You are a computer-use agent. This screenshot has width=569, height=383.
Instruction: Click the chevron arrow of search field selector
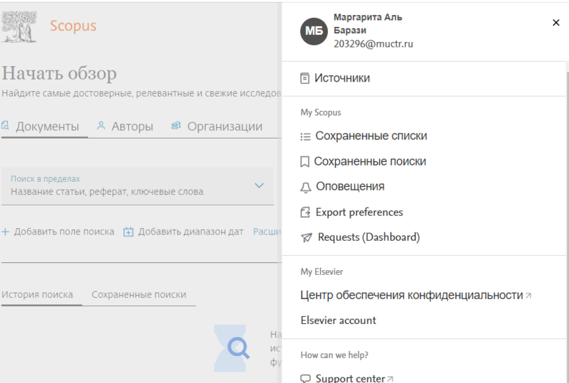(259, 185)
